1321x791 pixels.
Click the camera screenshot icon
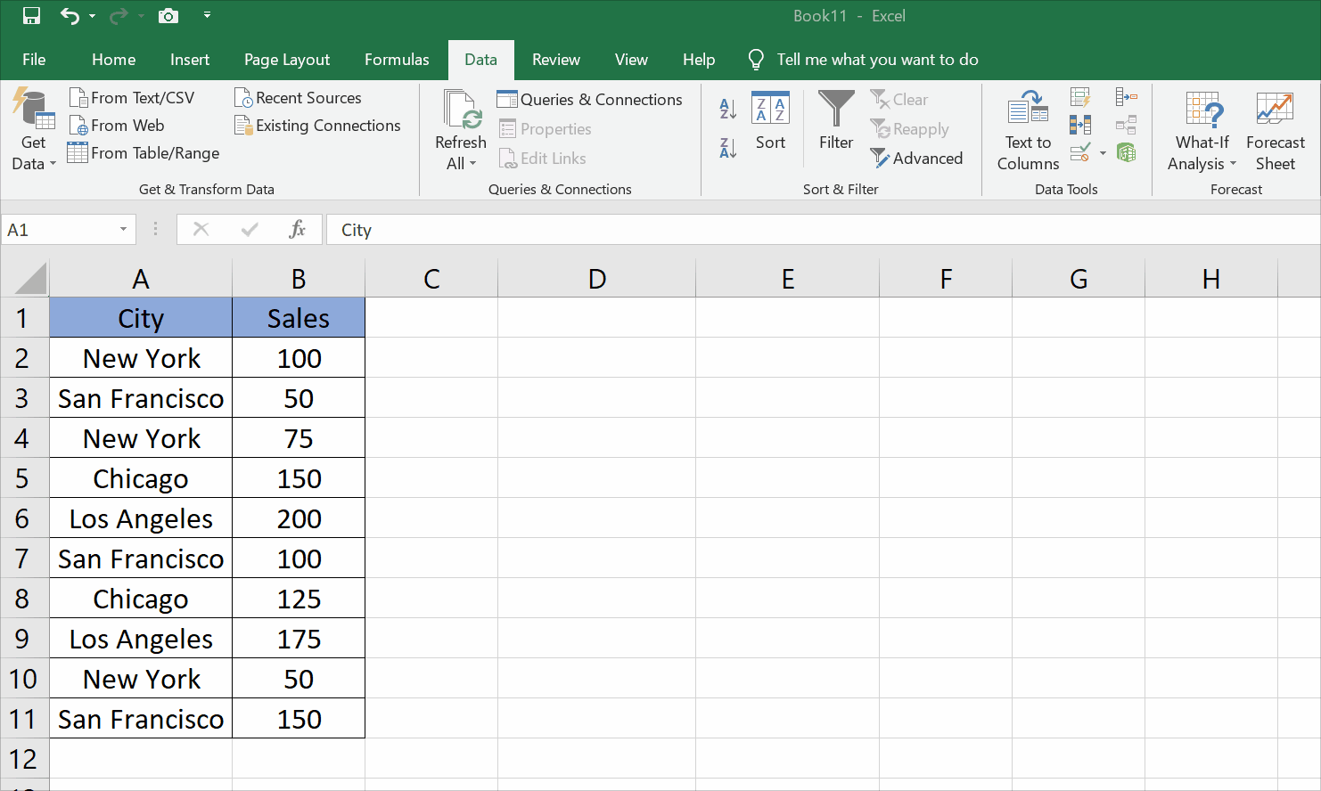coord(168,15)
